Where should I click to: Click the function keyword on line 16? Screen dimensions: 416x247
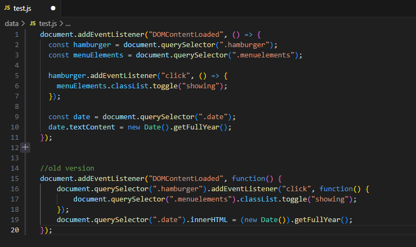(336, 189)
